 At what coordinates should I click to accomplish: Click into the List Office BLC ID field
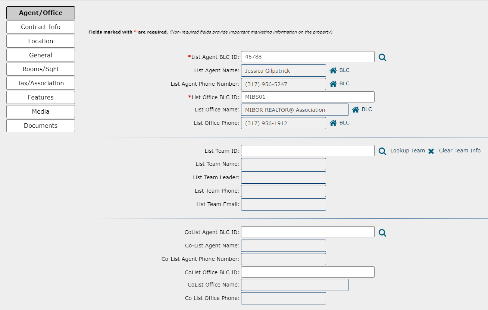(x=308, y=97)
